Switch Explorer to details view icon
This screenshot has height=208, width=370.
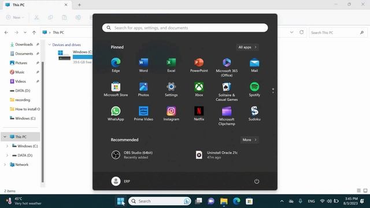(358, 191)
